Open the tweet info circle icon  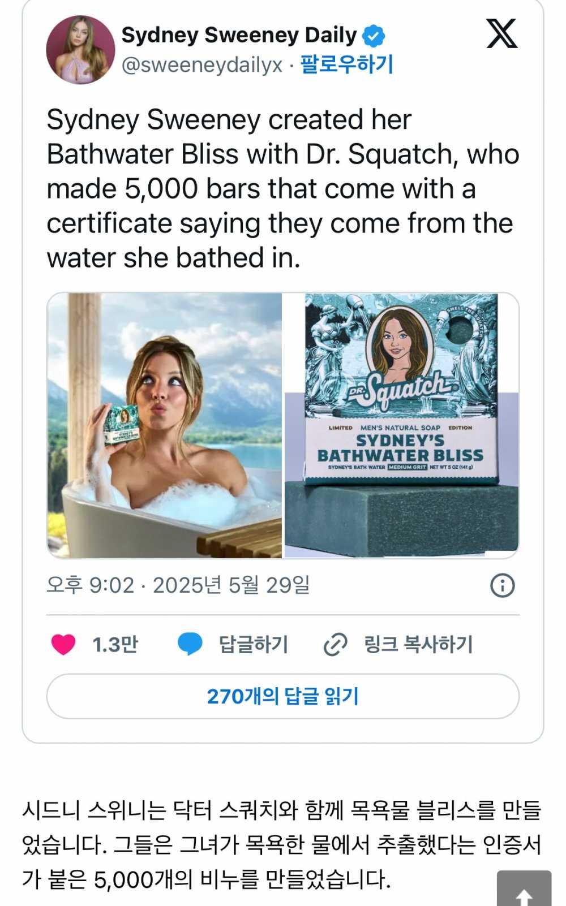coord(502,585)
